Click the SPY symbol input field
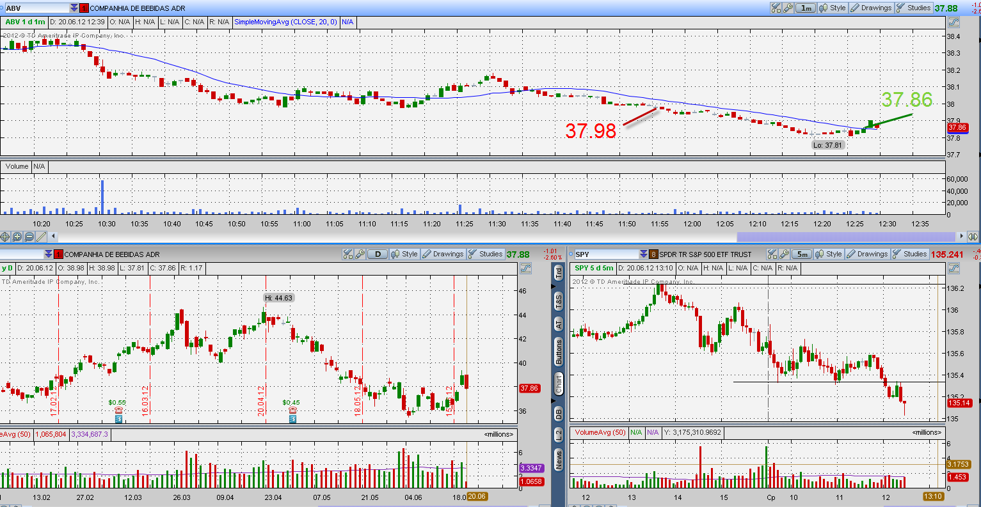The image size is (981, 507). click(605, 254)
